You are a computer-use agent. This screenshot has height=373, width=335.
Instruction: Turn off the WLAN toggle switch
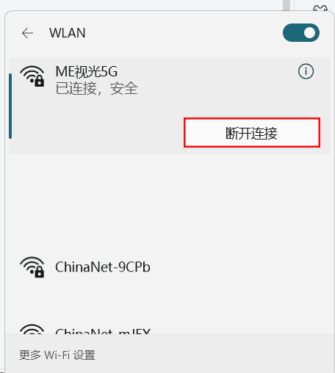click(301, 33)
